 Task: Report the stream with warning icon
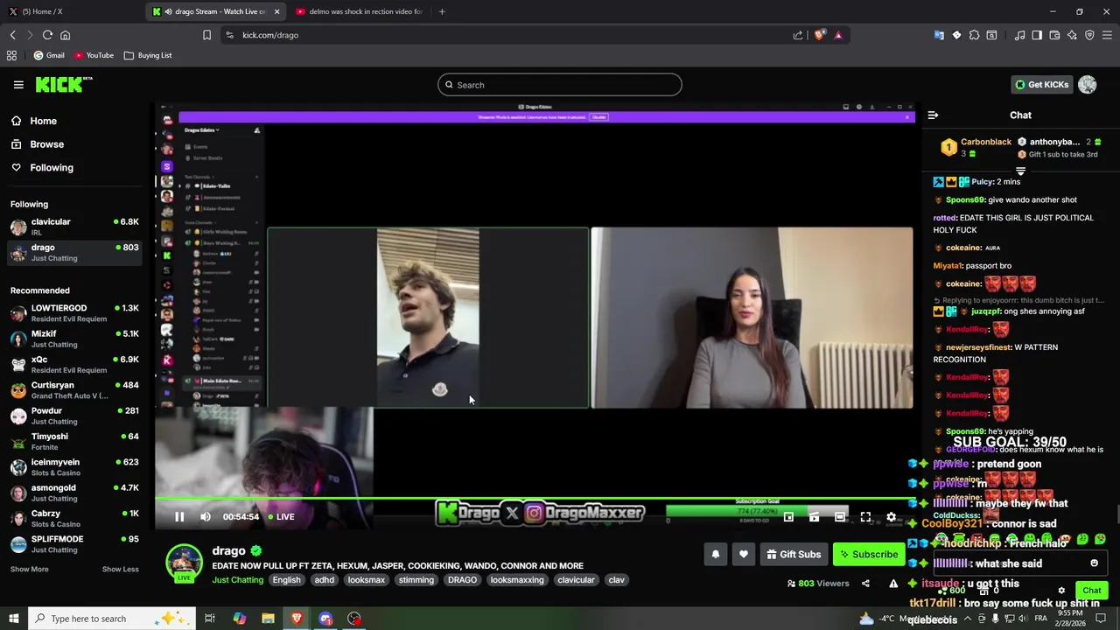[893, 584]
